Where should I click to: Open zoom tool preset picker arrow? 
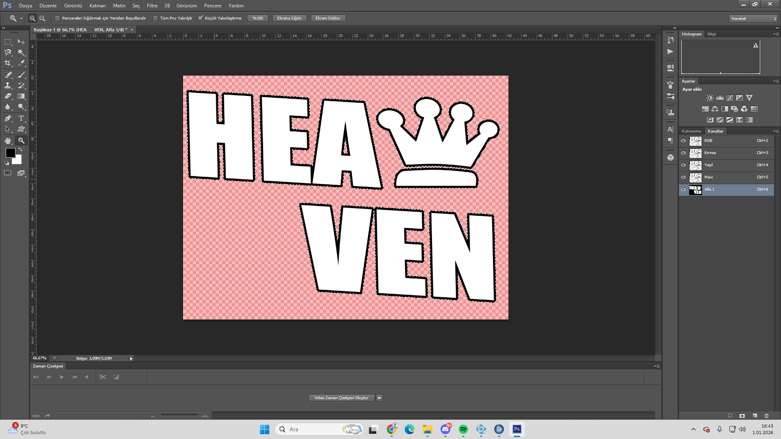(21, 18)
